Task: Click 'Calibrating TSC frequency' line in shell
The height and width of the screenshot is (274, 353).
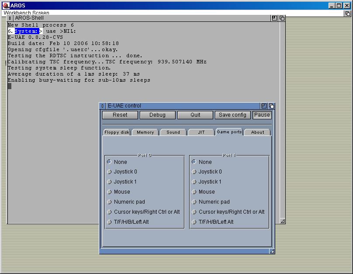Action: [107, 62]
